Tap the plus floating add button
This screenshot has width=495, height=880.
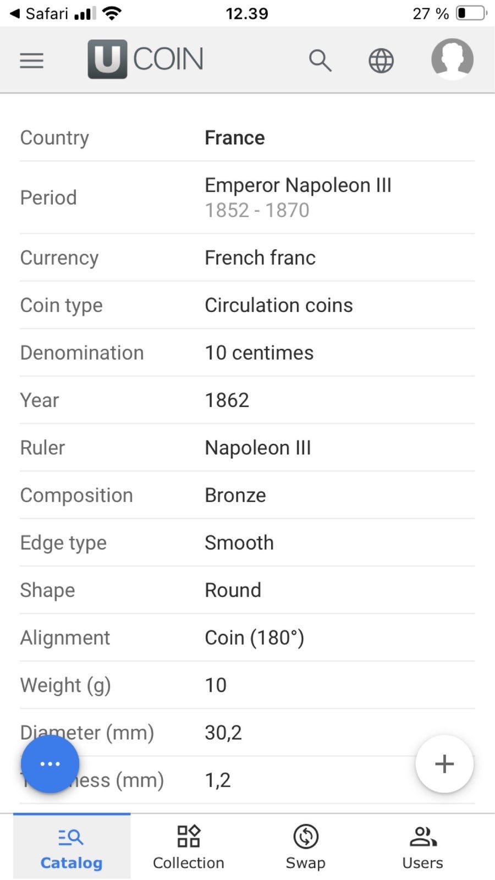coord(444,763)
